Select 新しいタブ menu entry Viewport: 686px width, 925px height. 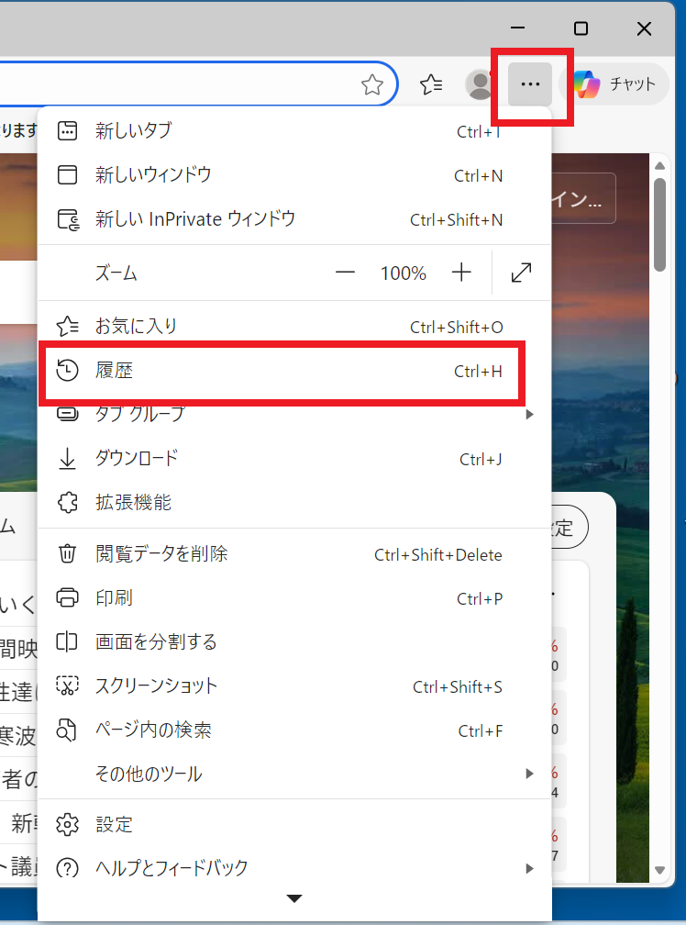pos(133,131)
